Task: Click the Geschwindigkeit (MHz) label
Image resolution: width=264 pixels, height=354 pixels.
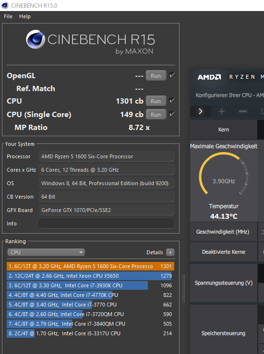Action: click(x=223, y=232)
